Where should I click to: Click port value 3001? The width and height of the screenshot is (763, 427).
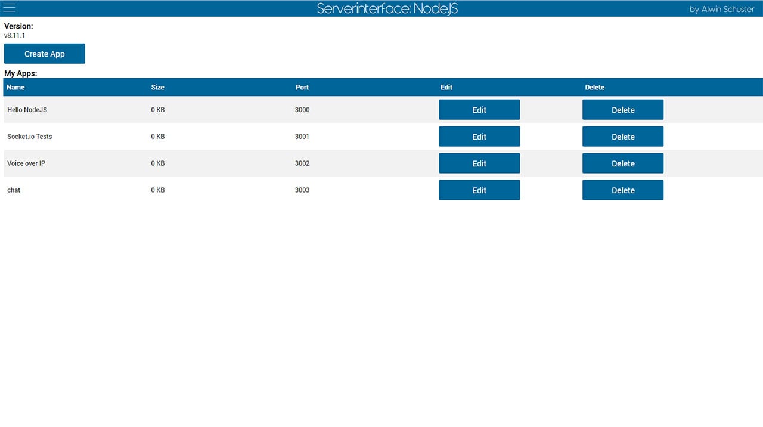(302, 137)
